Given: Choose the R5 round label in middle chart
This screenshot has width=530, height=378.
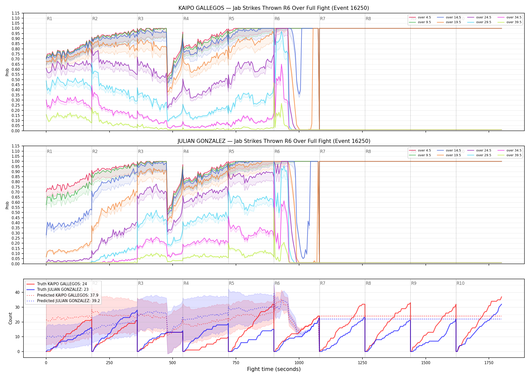Looking at the screenshot, I should (x=231, y=151).
